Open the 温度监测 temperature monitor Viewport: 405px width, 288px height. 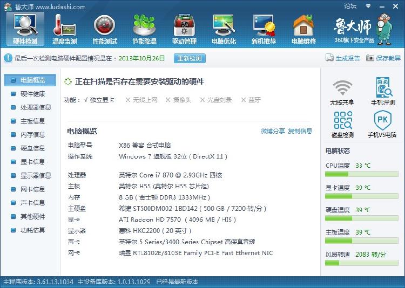coord(64,30)
